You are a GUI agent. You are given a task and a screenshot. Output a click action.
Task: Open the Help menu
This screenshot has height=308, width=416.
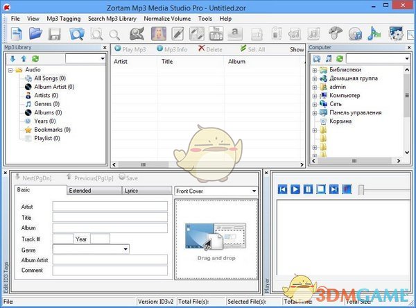coord(225,19)
